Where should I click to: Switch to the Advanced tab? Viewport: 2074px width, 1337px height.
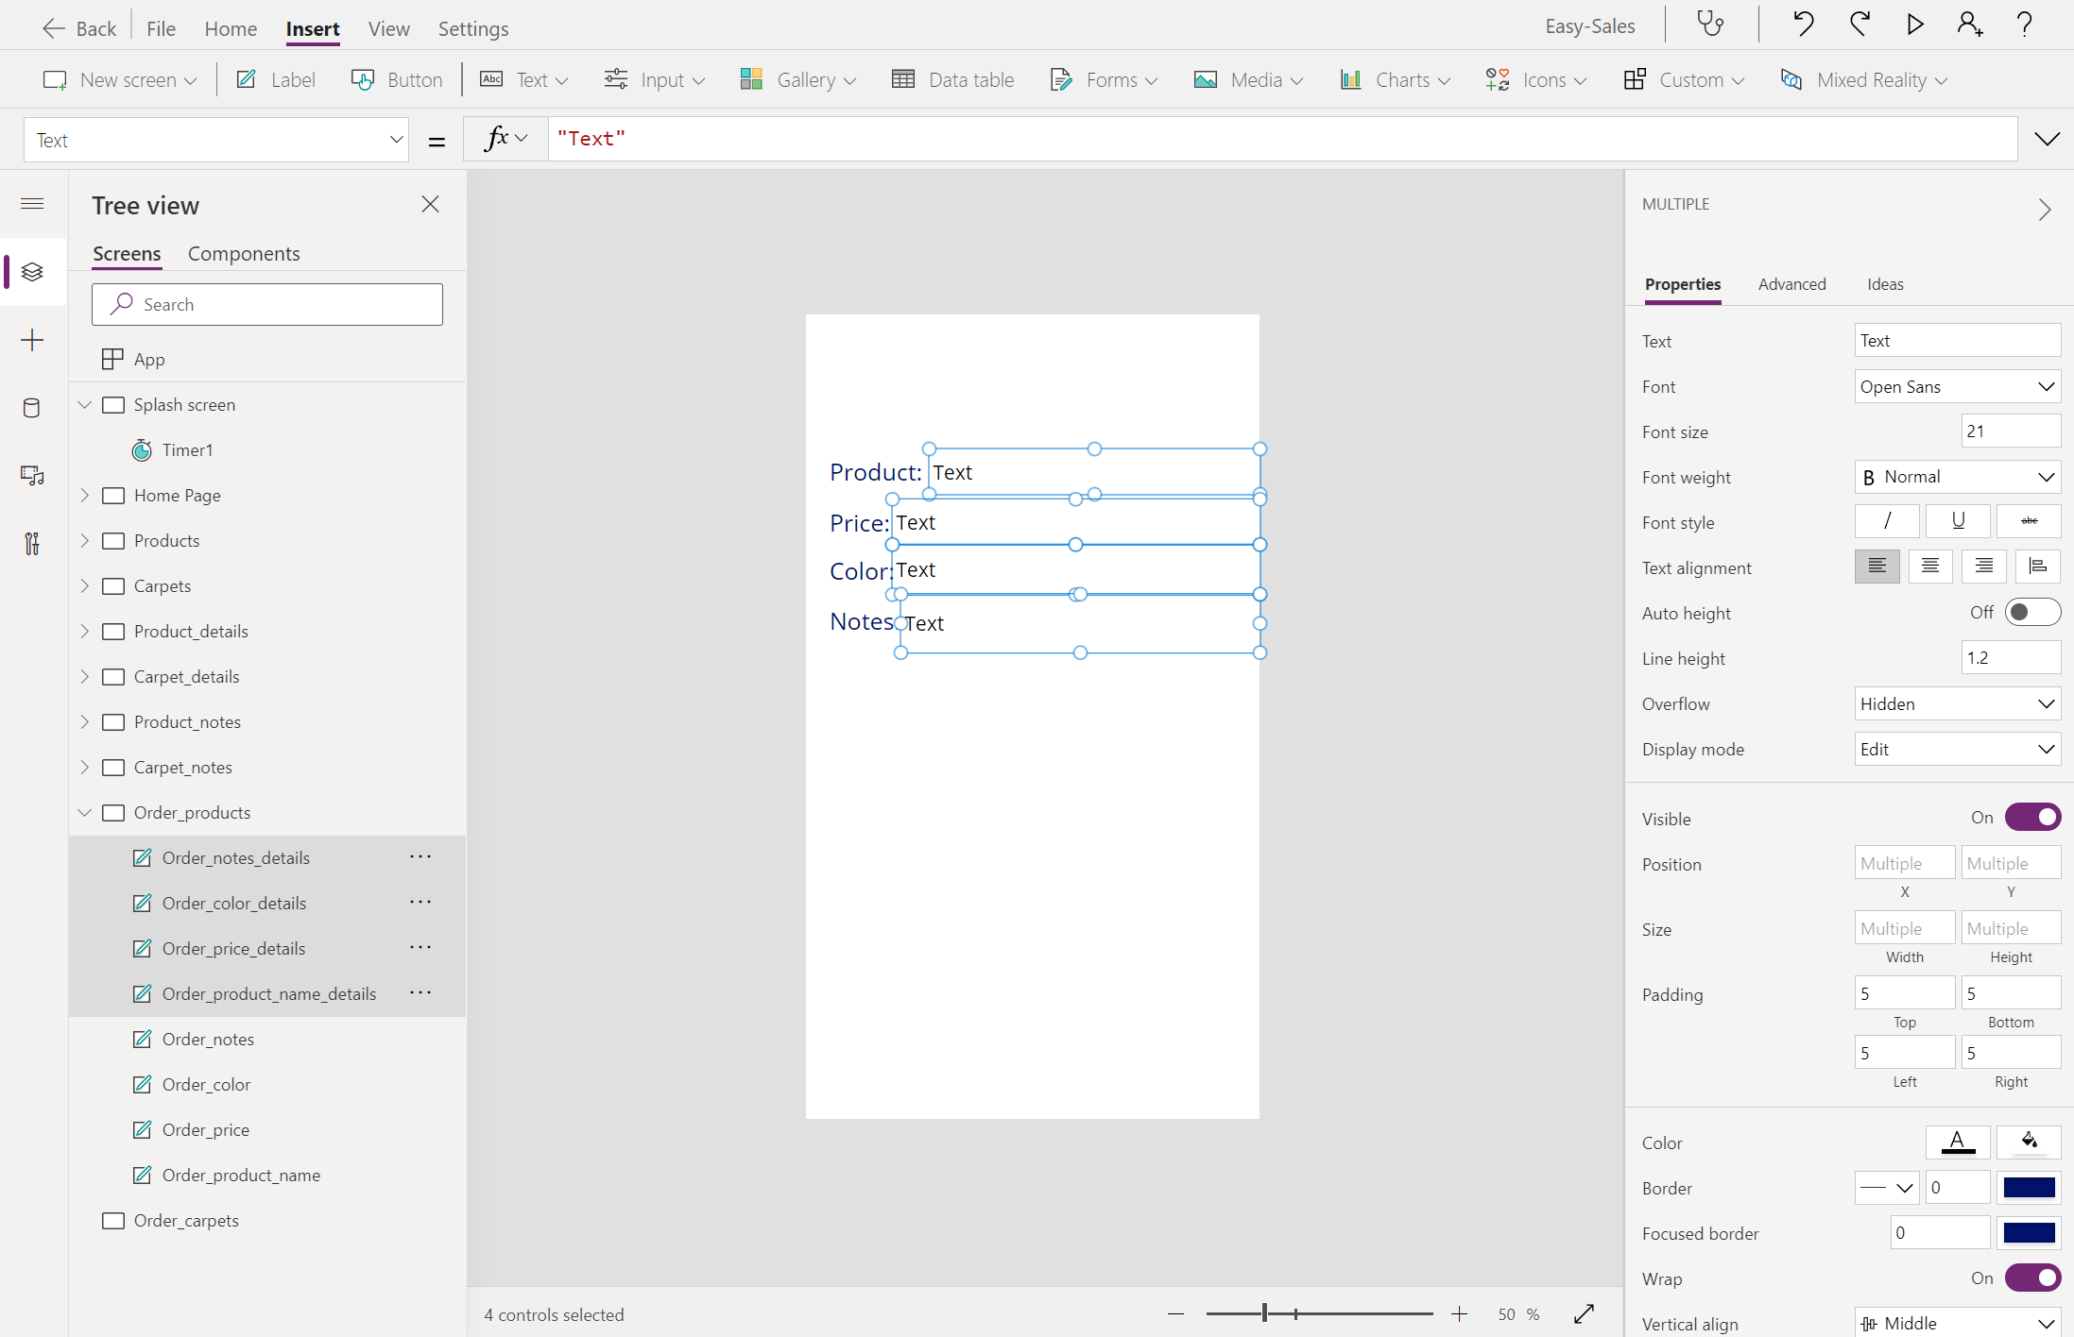pyautogui.click(x=1791, y=284)
